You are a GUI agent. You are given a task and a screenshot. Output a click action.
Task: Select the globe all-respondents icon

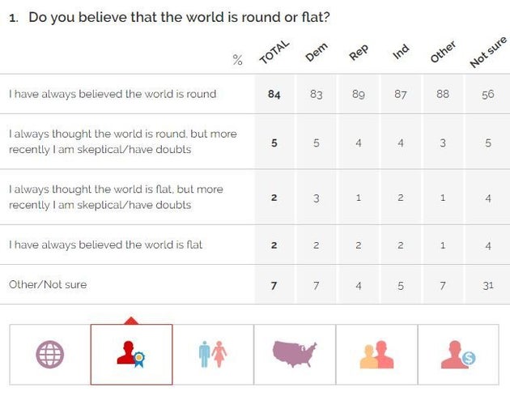tap(50, 354)
